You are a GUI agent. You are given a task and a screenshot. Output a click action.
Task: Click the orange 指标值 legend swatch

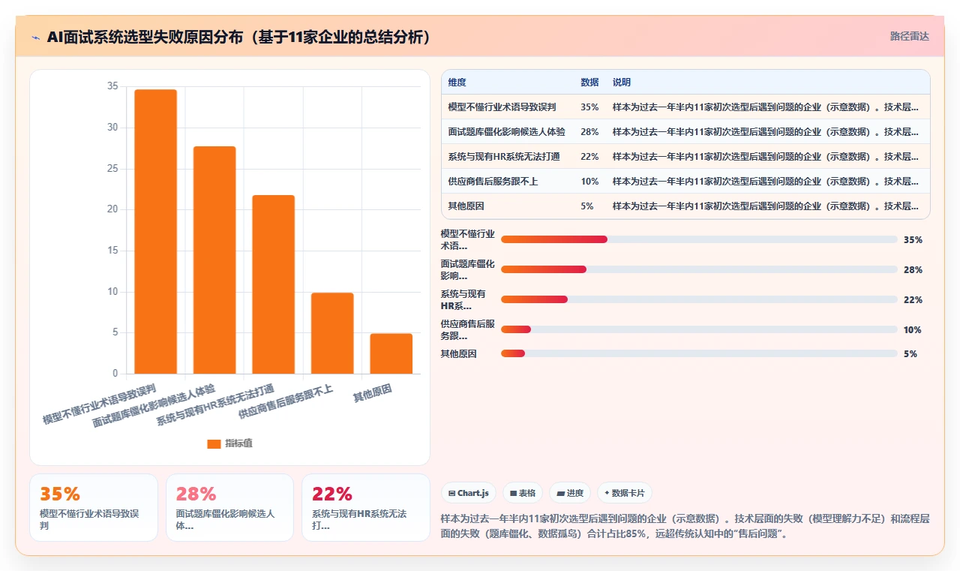click(x=214, y=443)
